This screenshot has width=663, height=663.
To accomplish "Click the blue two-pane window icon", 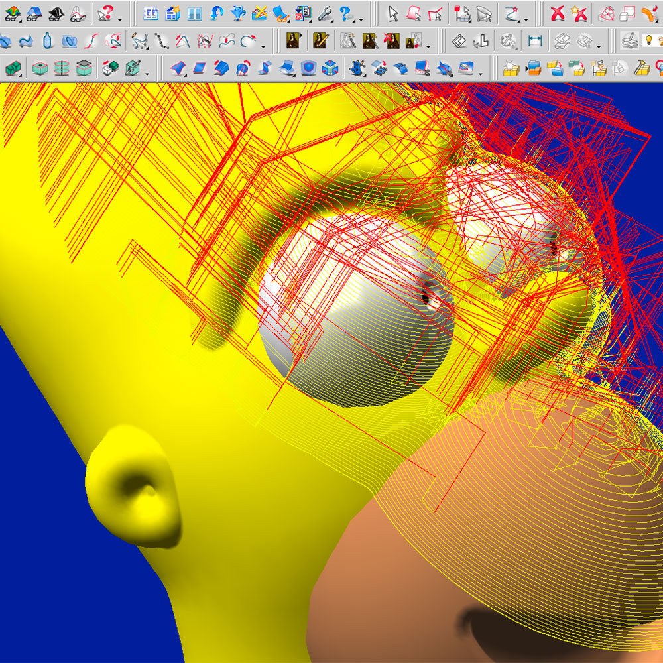I will [x=194, y=13].
